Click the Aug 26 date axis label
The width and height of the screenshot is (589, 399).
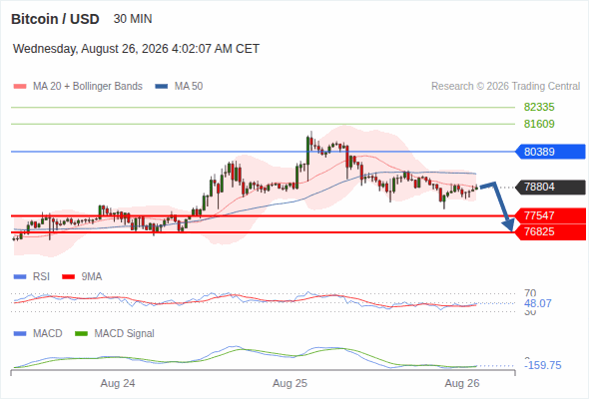tap(462, 384)
